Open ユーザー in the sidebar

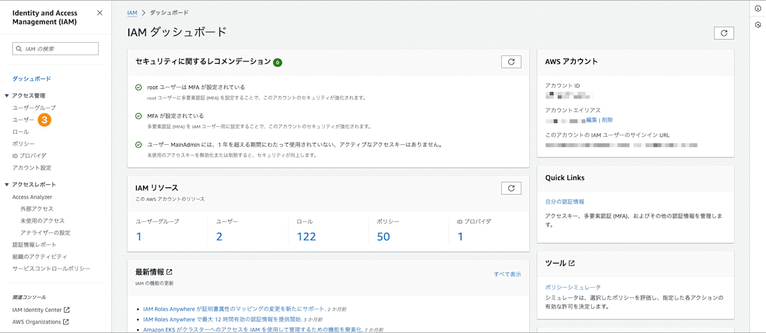click(23, 120)
